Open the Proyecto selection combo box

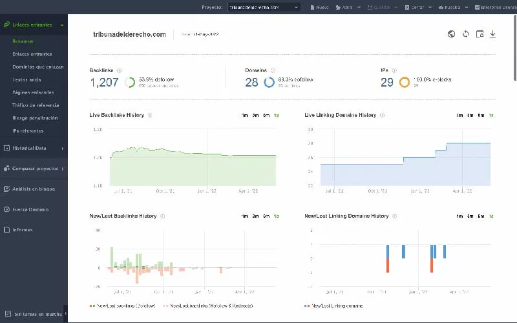point(264,7)
